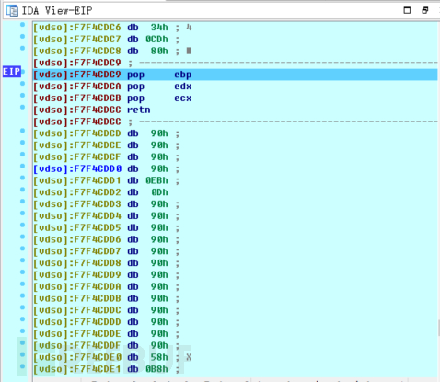Toggle breakpoint dot at F7F4CDC6
The width and height of the screenshot is (440, 382).
tap(22, 25)
